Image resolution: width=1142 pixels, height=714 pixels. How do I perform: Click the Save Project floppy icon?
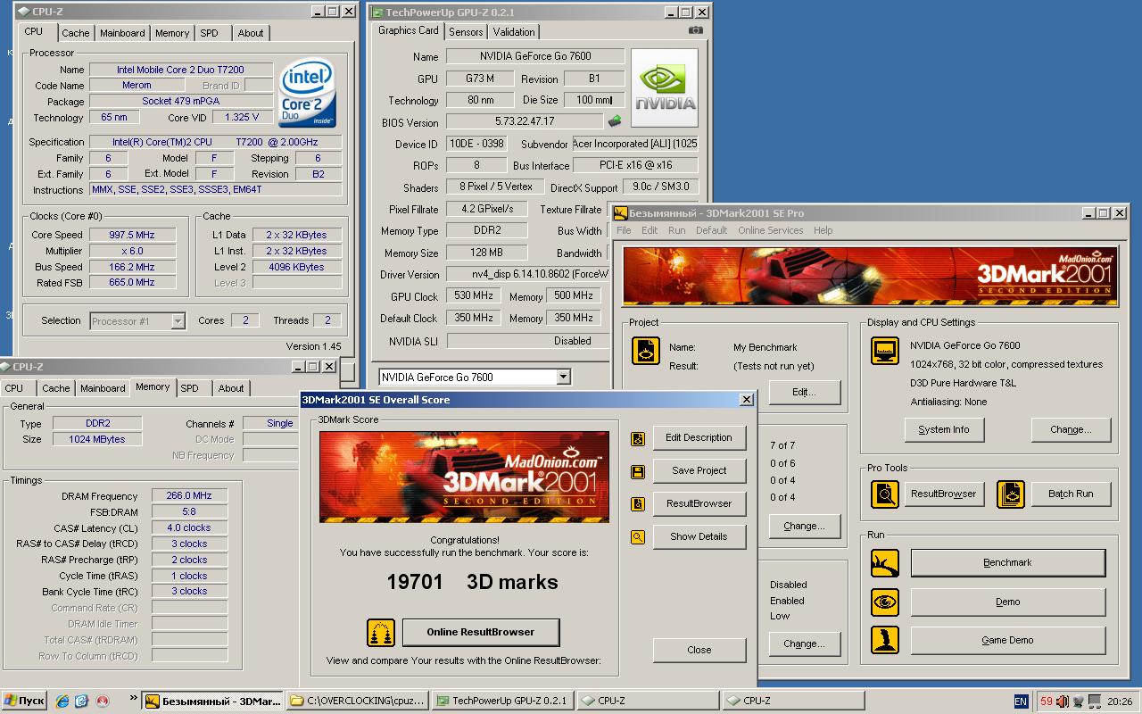(638, 471)
